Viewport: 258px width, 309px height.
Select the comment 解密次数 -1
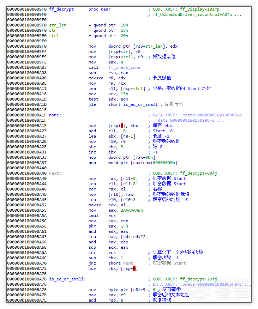(166, 258)
